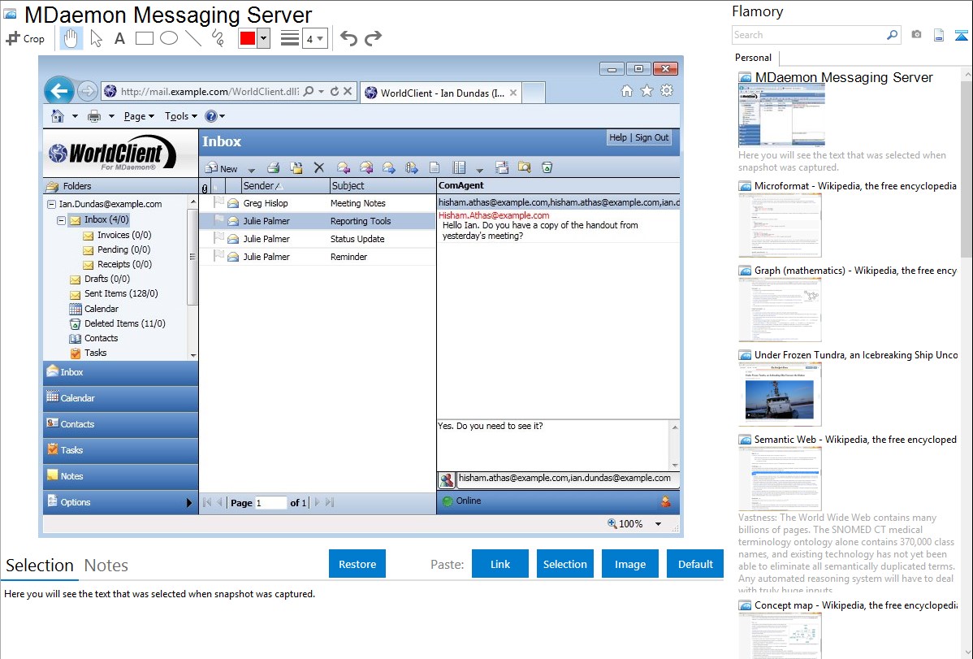Viewport: 973px width, 659px height.
Task: Open the Tools menu in browser
Action: click(180, 116)
